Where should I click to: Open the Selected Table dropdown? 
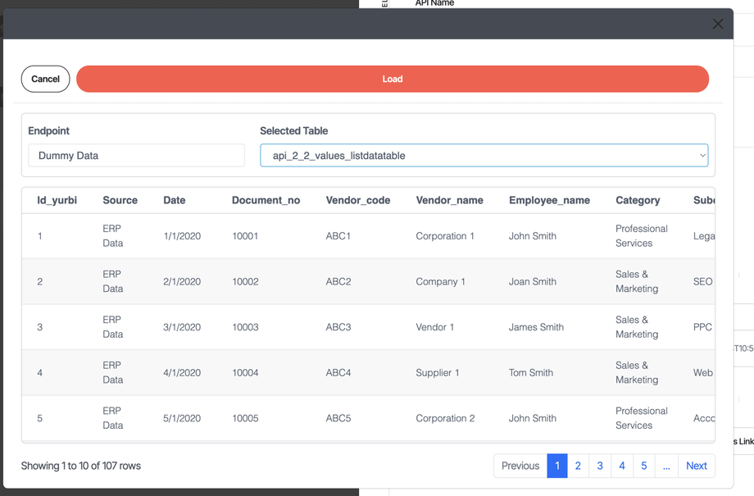[484, 156]
